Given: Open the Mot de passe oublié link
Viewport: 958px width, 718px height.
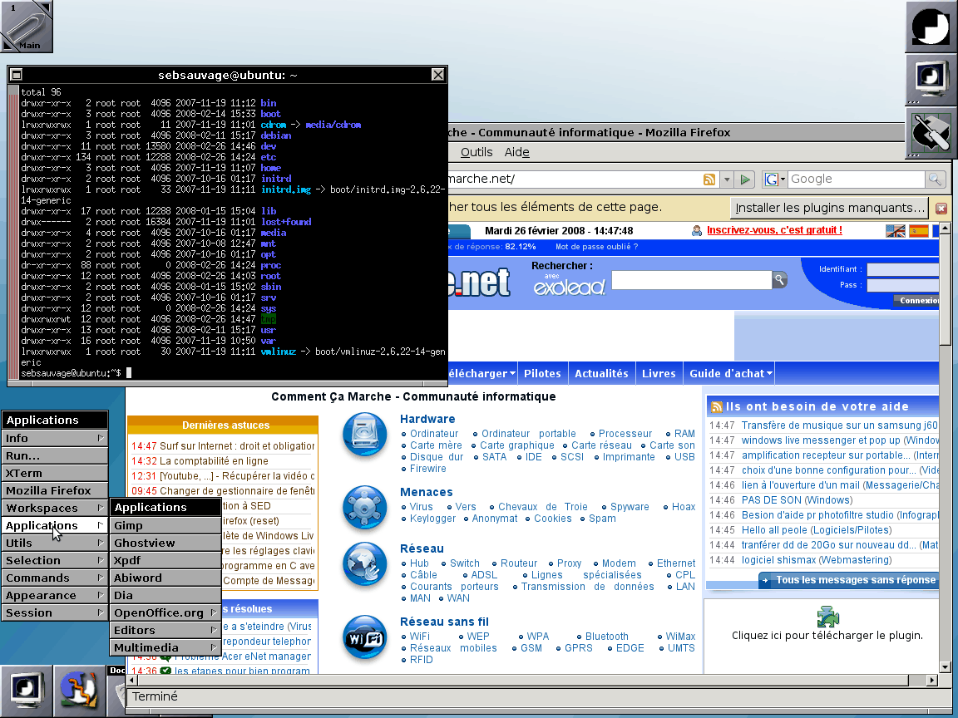Looking at the screenshot, I should (x=596, y=247).
